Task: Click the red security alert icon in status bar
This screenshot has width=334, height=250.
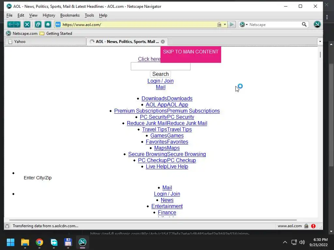Action: point(313,226)
